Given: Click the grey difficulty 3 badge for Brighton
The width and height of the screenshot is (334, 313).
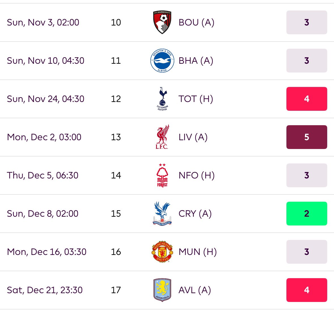Looking at the screenshot, I should point(307,61).
